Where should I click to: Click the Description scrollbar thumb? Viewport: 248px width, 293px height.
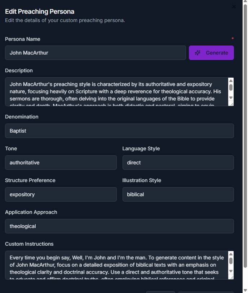231,87
